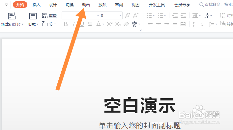Increase font size with A+ icon
Screen dimensions: 233x130
pyautogui.click(x=128, y=15)
